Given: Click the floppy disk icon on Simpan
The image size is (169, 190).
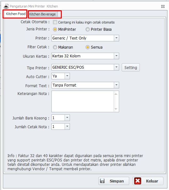Looking at the screenshot, I should coord(102,181).
